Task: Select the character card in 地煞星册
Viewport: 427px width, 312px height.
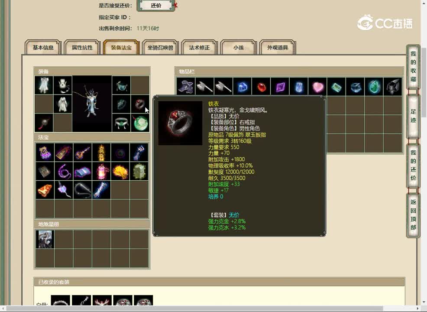Action: point(45,239)
